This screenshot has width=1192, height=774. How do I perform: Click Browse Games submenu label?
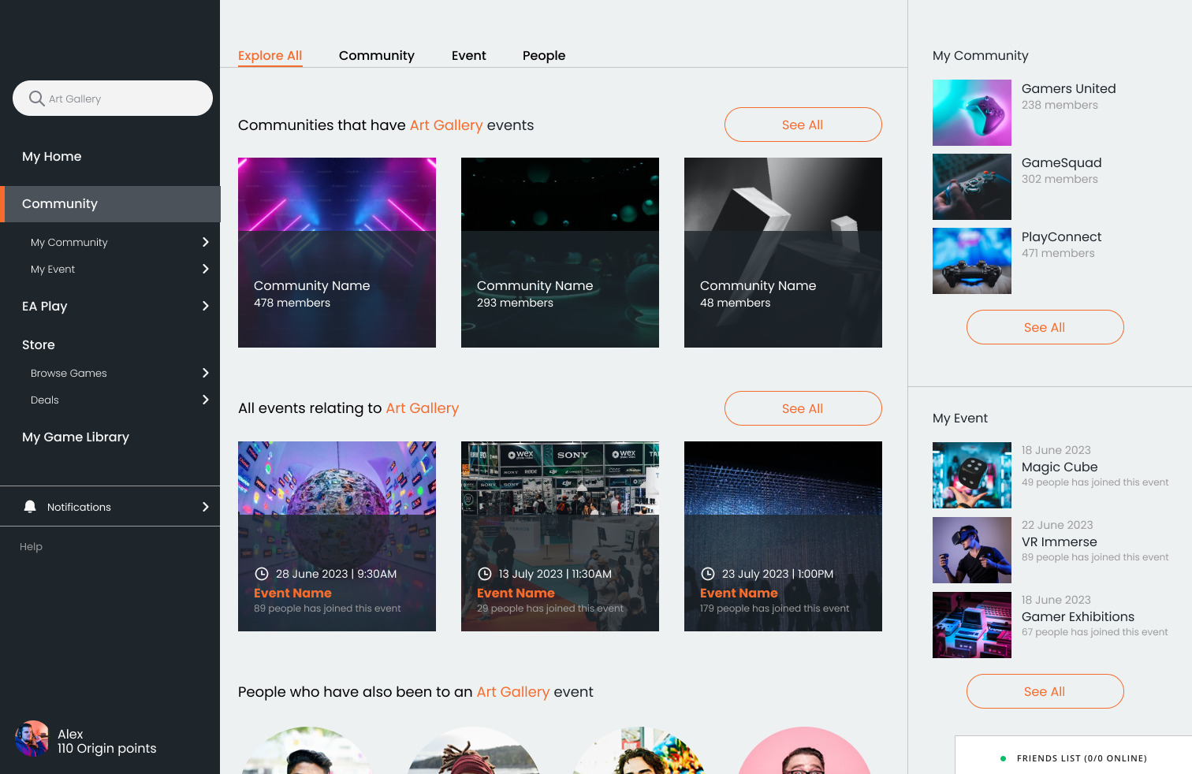[x=69, y=373]
